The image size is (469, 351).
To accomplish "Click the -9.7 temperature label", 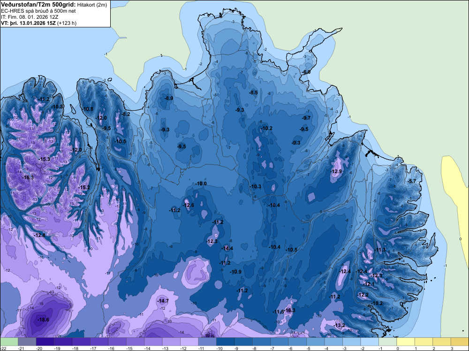I will pos(307,118).
